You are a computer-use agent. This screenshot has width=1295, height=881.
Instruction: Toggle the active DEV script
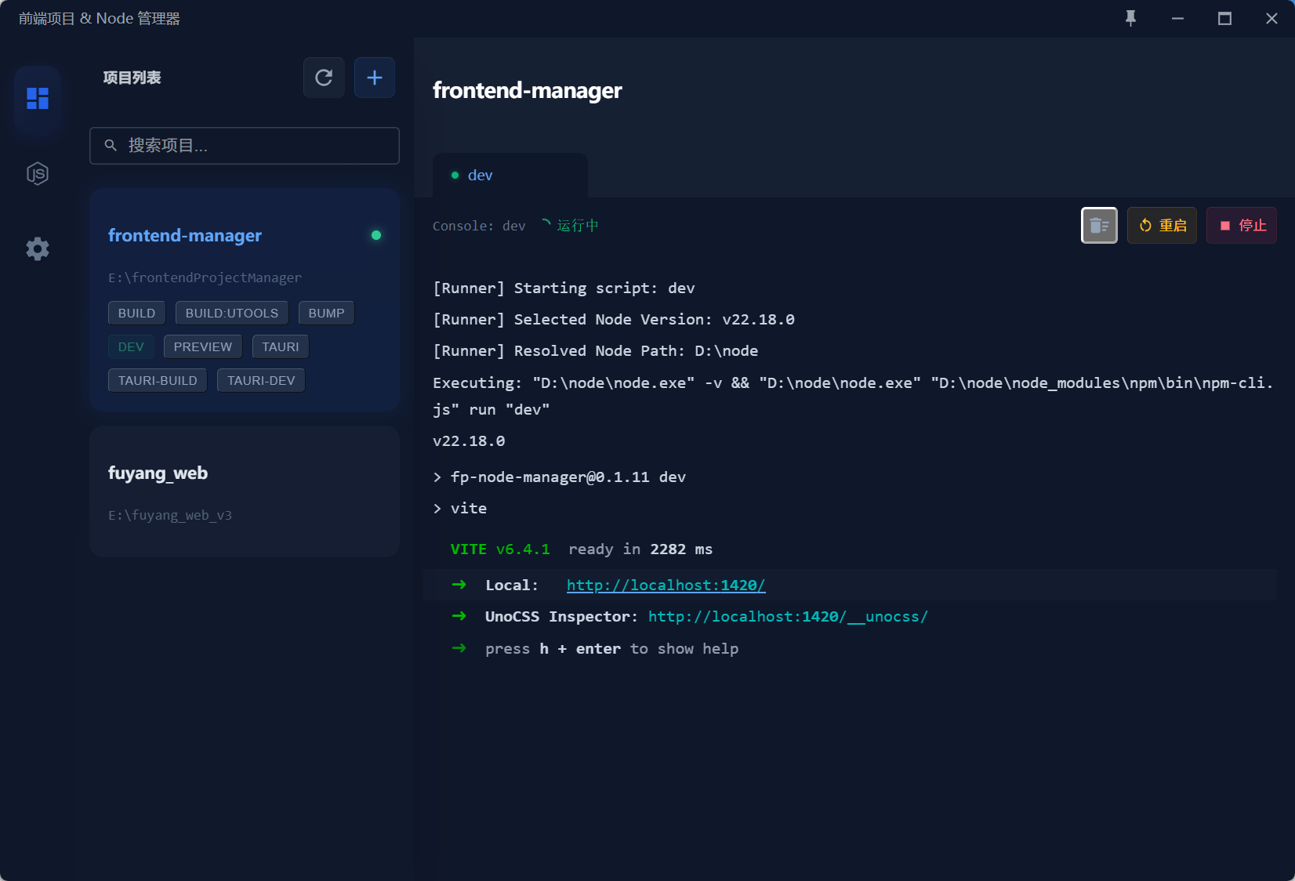click(x=131, y=346)
